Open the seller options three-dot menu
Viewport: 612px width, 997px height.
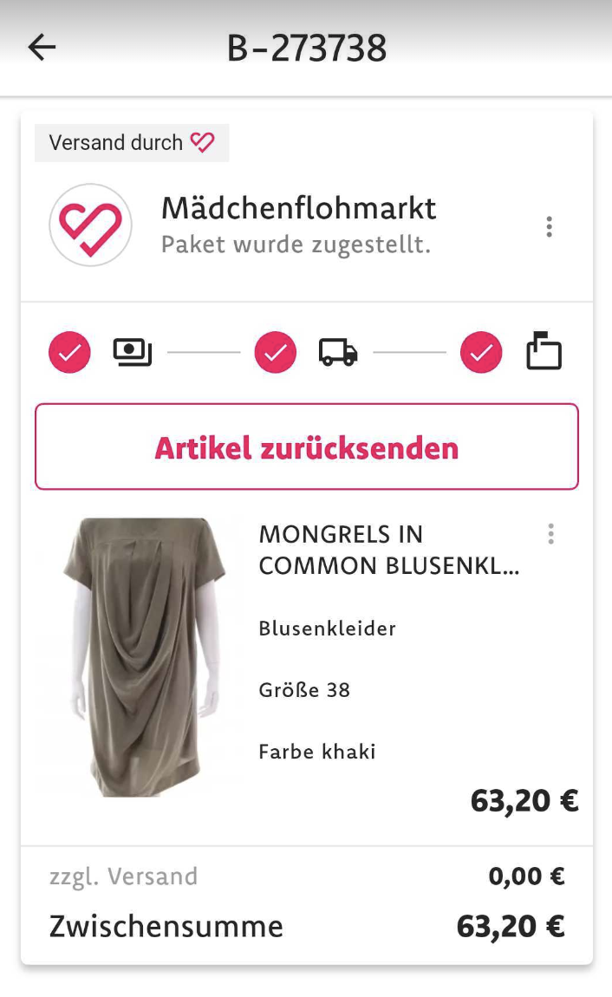(549, 225)
